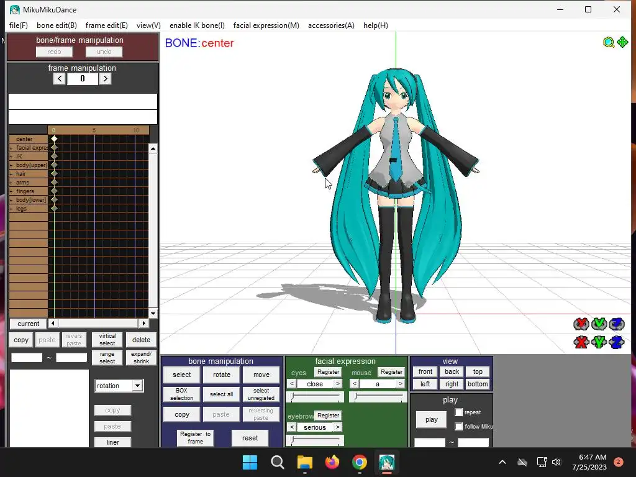
Task: Click the red X rotation axis icon
Action: pyautogui.click(x=581, y=324)
